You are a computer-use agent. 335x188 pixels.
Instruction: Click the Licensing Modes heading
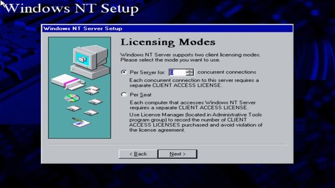coord(168,42)
